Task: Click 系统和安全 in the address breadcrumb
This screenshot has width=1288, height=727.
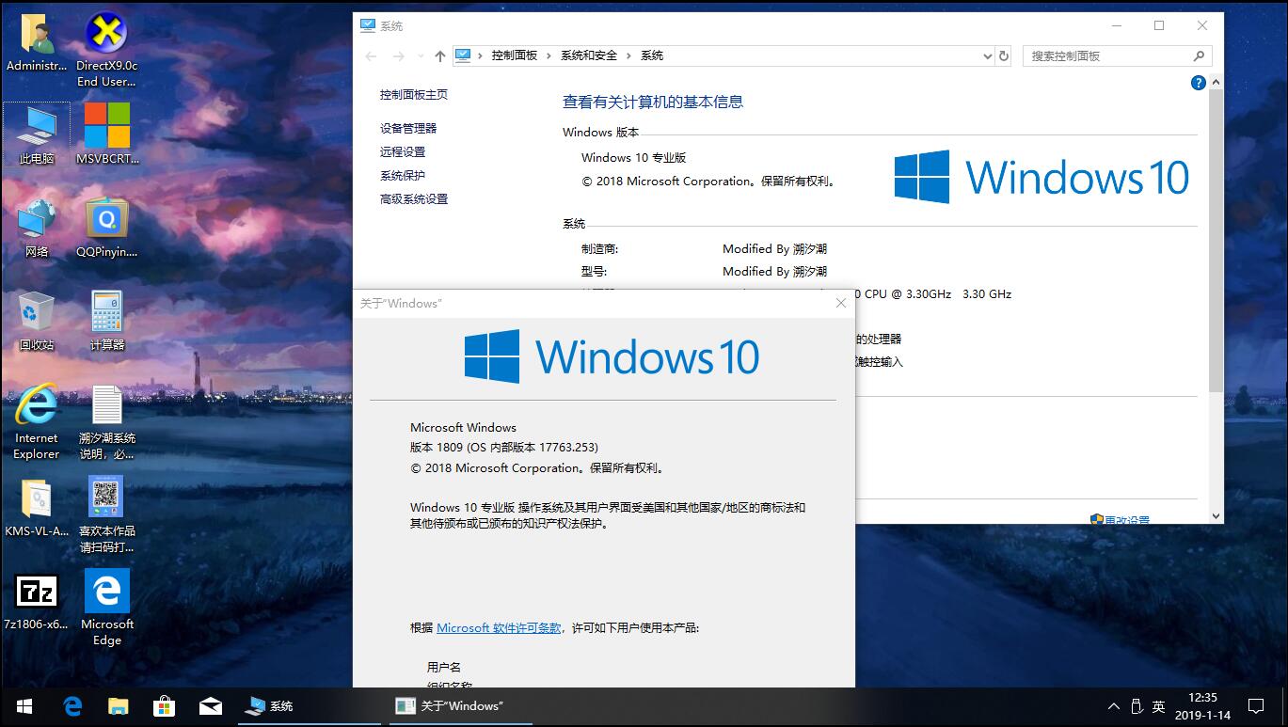Action: (589, 55)
